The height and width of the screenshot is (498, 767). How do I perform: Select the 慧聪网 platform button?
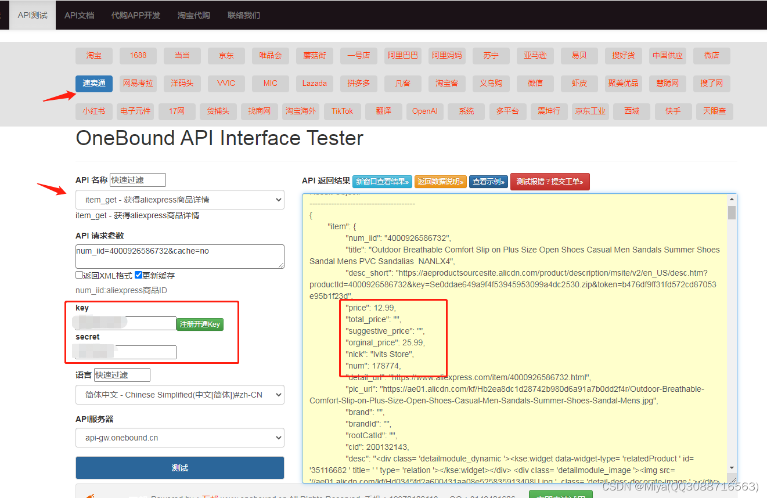668,84
